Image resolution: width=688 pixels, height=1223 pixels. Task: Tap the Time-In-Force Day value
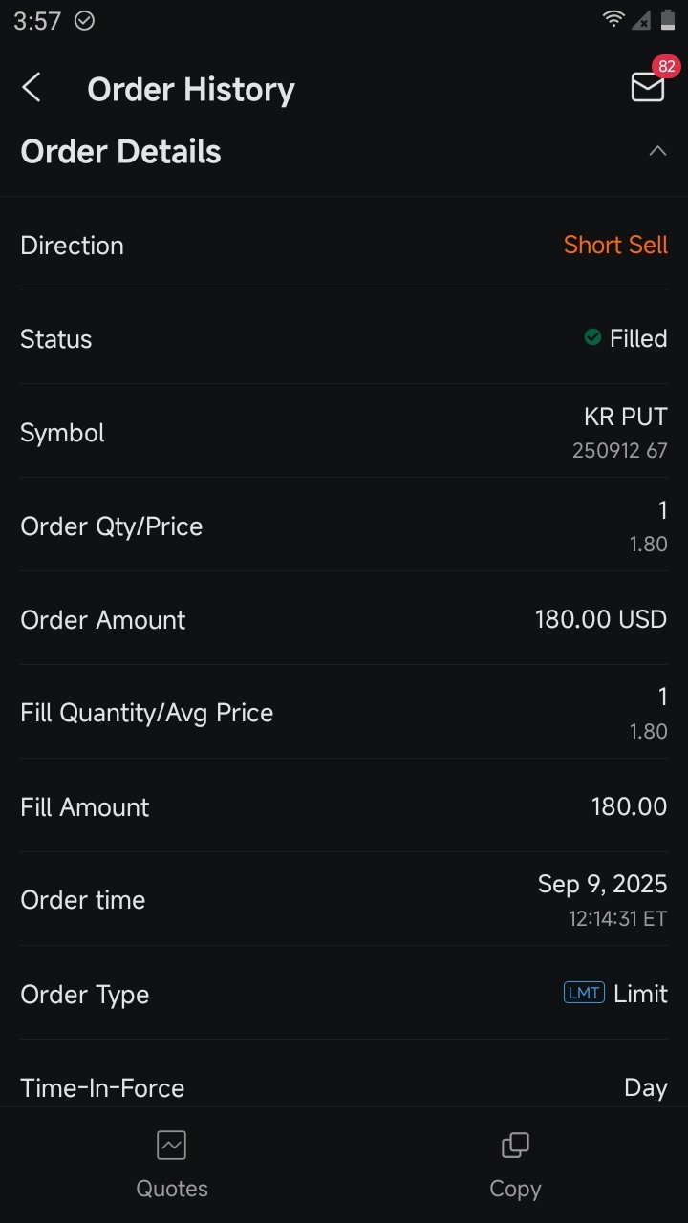click(645, 1087)
